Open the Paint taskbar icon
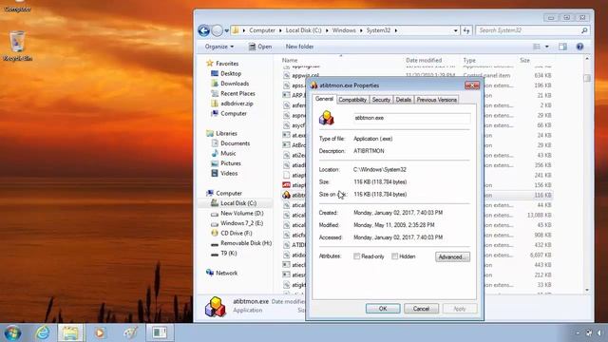Image resolution: width=608 pixels, height=342 pixels. (130, 332)
